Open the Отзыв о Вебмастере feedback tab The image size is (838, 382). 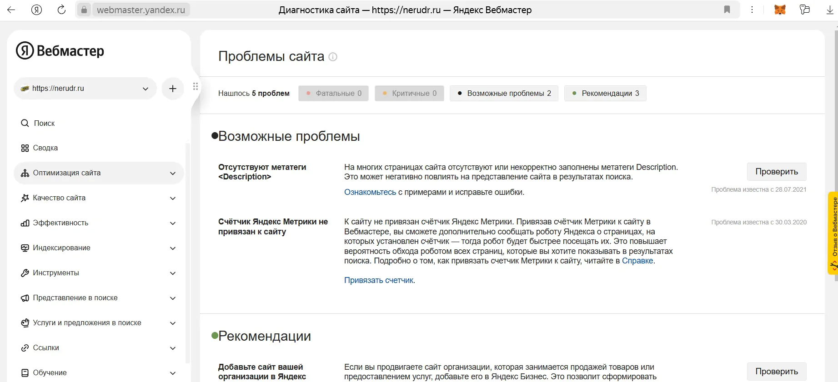[833, 233]
